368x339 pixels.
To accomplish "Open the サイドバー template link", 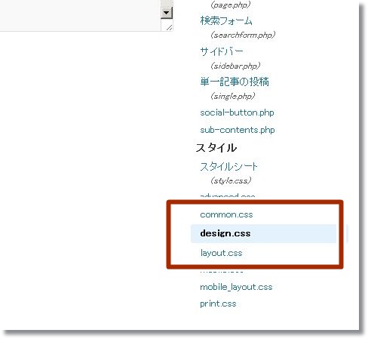I will [x=222, y=51].
